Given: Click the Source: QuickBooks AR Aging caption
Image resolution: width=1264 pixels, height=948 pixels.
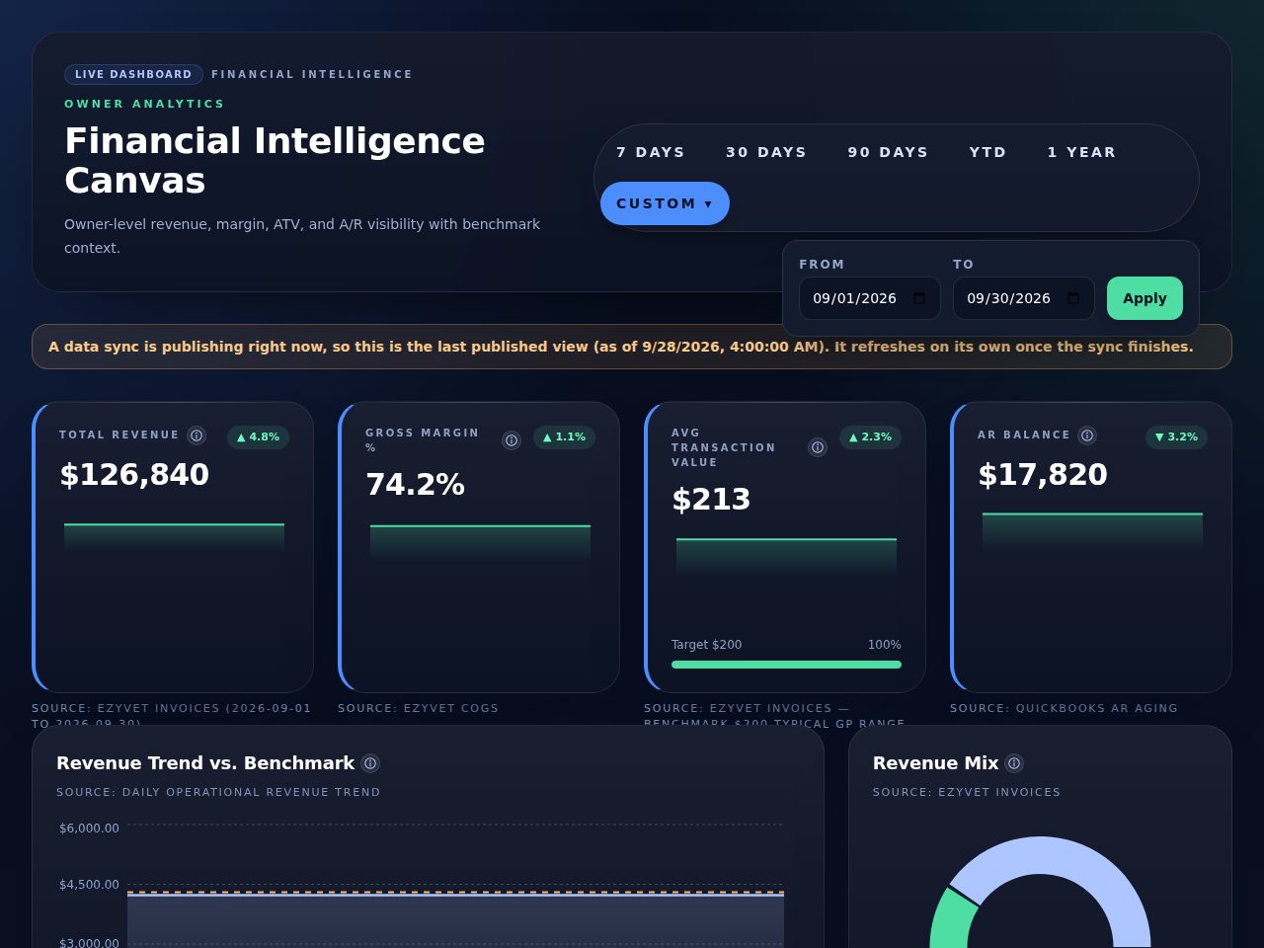Looking at the screenshot, I should tap(1064, 708).
